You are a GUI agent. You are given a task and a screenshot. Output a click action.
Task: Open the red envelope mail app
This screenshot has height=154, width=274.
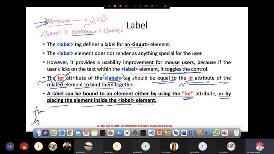coord(159,133)
